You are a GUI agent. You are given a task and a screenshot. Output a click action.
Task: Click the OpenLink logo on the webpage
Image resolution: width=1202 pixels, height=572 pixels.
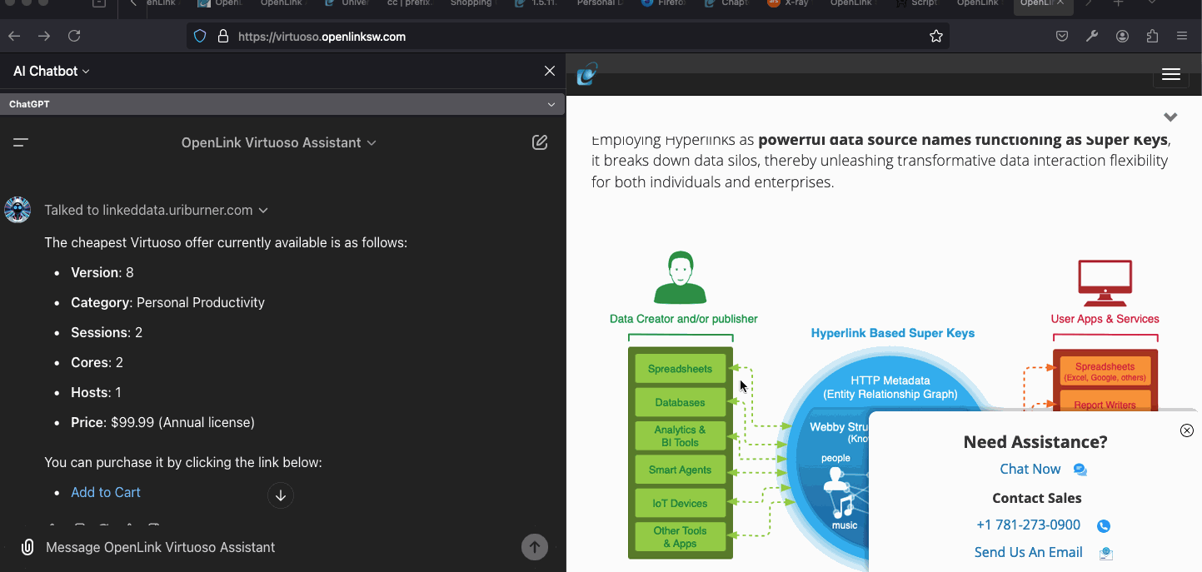pos(587,73)
